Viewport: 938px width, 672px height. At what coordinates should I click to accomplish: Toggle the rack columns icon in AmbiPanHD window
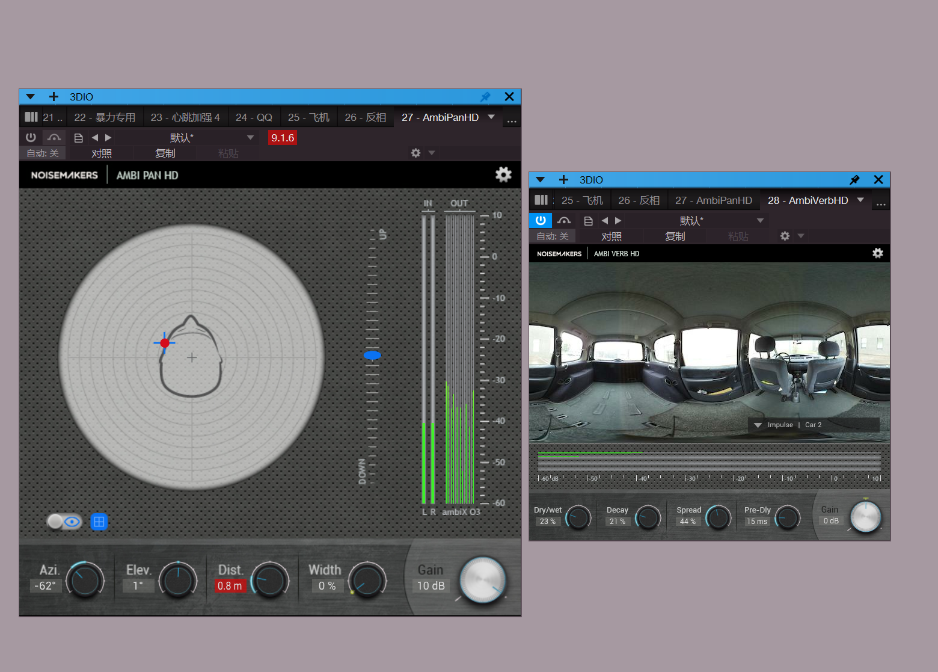(31, 117)
